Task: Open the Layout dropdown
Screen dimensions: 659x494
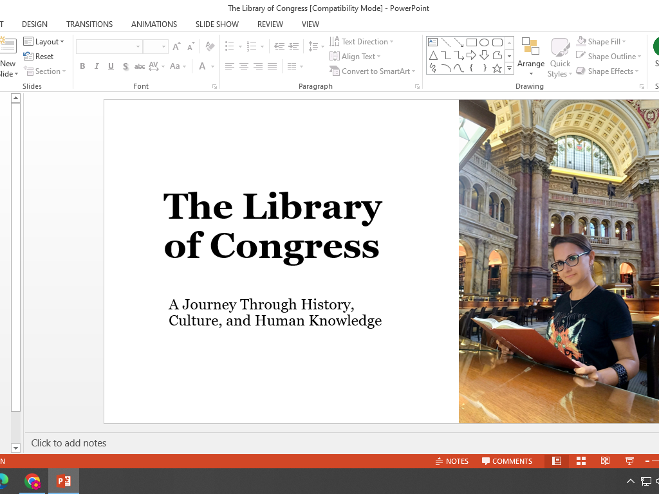Action: [44, 42]
